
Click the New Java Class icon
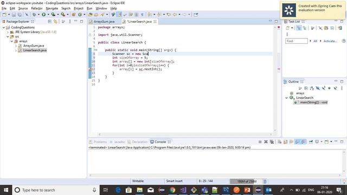click(80, 15)
